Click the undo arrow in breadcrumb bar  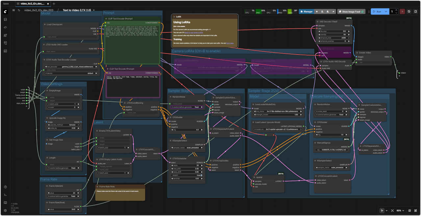pyautogui.click(x=19, y=10)
